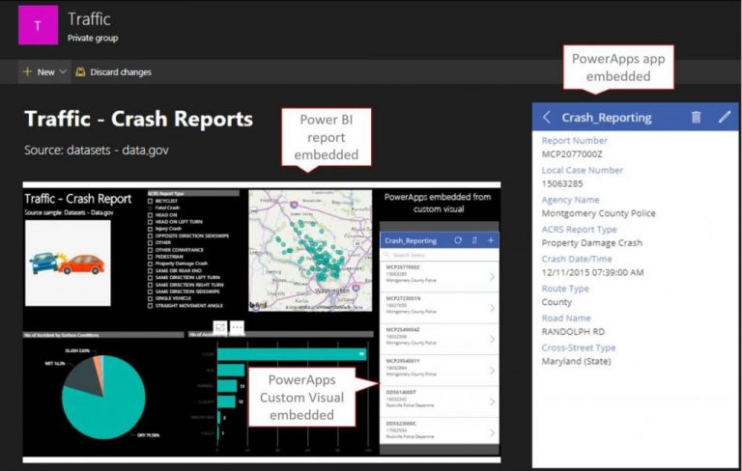The image size is (742, 471).
Task: Click Local Case Number value 15063285
Action: [562, 183]
